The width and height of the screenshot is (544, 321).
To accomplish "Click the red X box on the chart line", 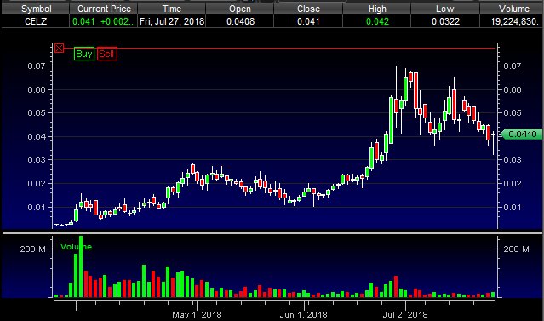I will [x=60, y=49].
